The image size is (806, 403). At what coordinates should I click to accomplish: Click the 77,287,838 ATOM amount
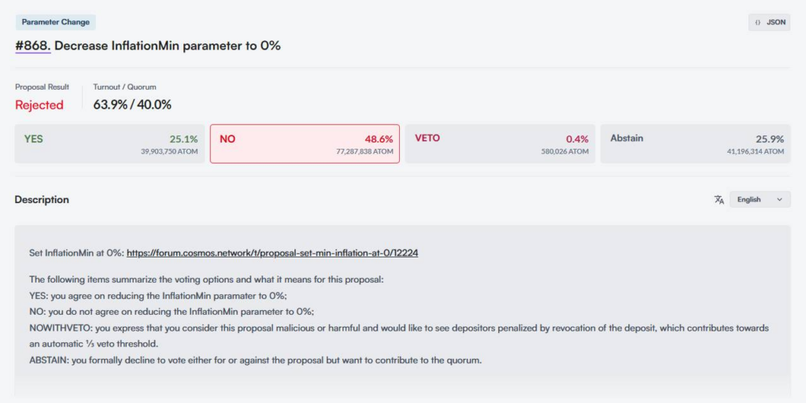click(364, 152)
